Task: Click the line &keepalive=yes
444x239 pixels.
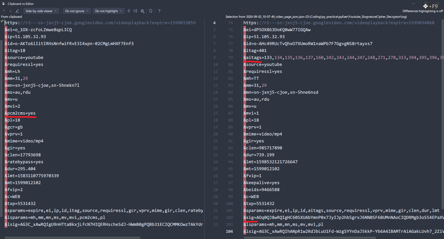Action: pyautogui.click(x=261, y=183)
